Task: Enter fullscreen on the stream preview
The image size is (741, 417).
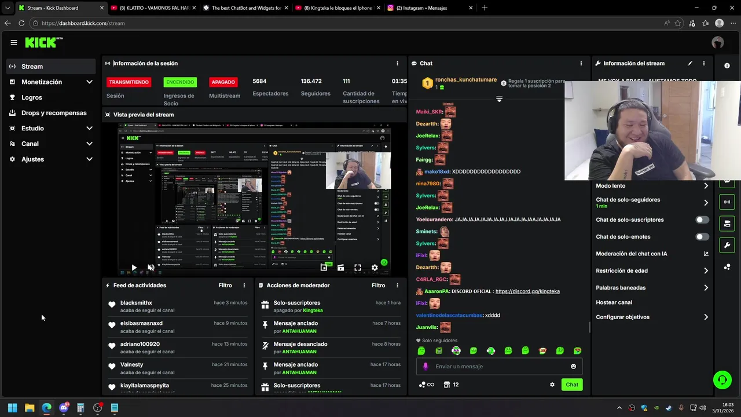Action: click(358, 268)
